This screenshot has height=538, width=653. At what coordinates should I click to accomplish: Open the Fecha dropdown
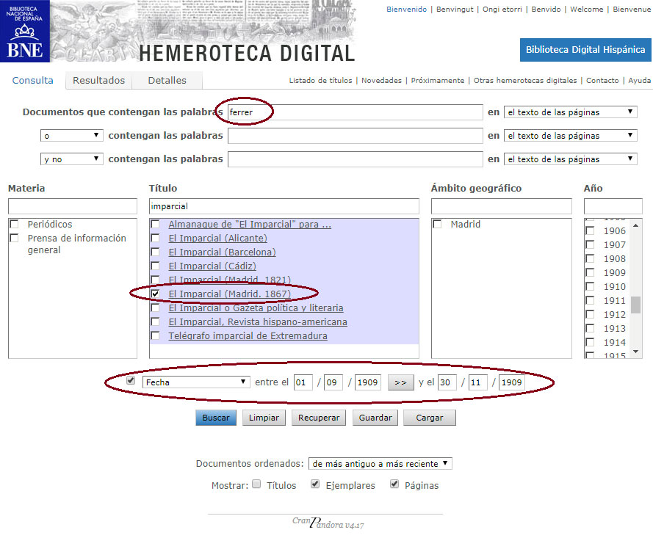pos(196,382)
